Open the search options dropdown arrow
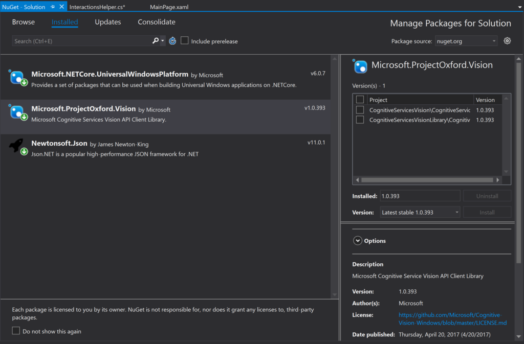The image size is (524, 344). click(x=163, y=41)
